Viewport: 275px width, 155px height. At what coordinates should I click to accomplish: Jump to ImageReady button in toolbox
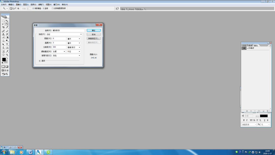pos(5,74)
